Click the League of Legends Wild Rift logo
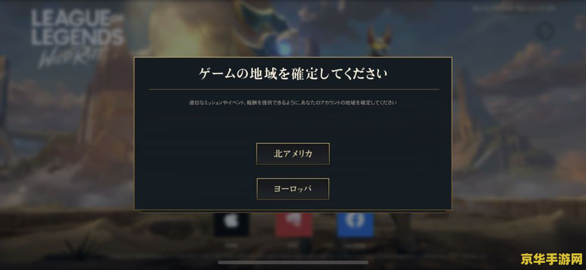The image size is (586, 270). coord(77,38)
